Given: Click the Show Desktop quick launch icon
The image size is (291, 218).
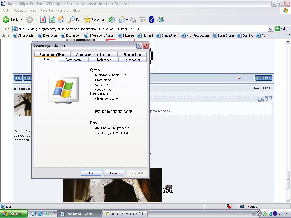Looking at the screenshot, I should (x=34, y=214).
